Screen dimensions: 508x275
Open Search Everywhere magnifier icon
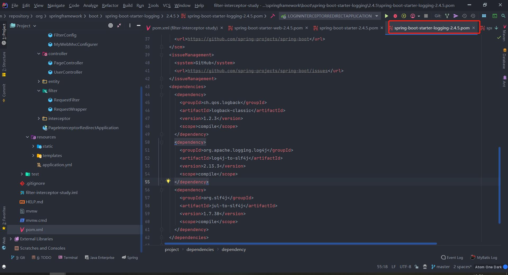click(503, 16)
